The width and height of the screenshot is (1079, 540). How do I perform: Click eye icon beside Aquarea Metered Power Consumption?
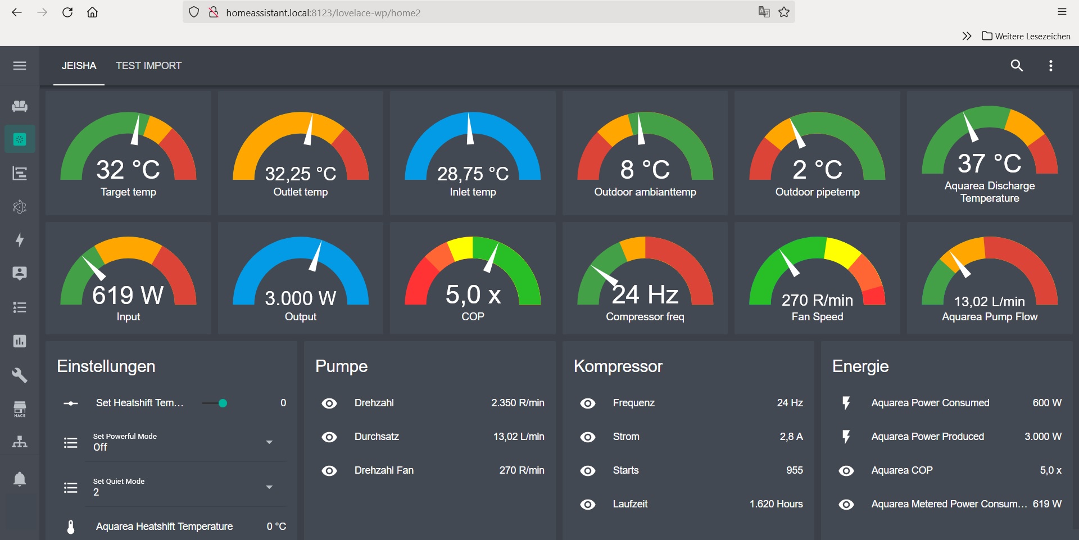pyautogui.click(x=846, y=504)
